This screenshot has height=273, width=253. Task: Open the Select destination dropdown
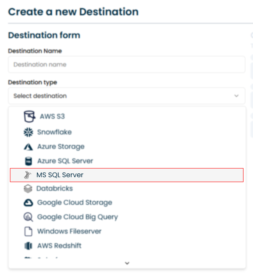127,96
